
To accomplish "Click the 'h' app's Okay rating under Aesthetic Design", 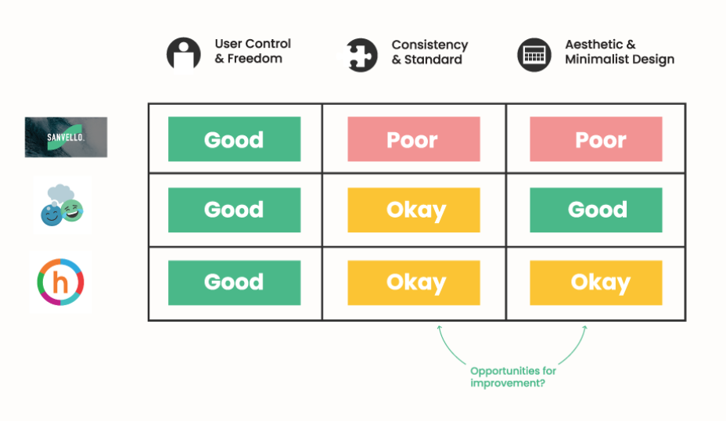I will tap(596, 282).
